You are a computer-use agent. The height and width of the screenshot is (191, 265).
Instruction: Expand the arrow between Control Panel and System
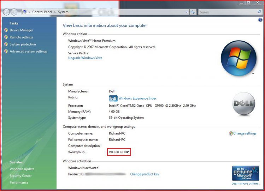(x=55, y=12)
